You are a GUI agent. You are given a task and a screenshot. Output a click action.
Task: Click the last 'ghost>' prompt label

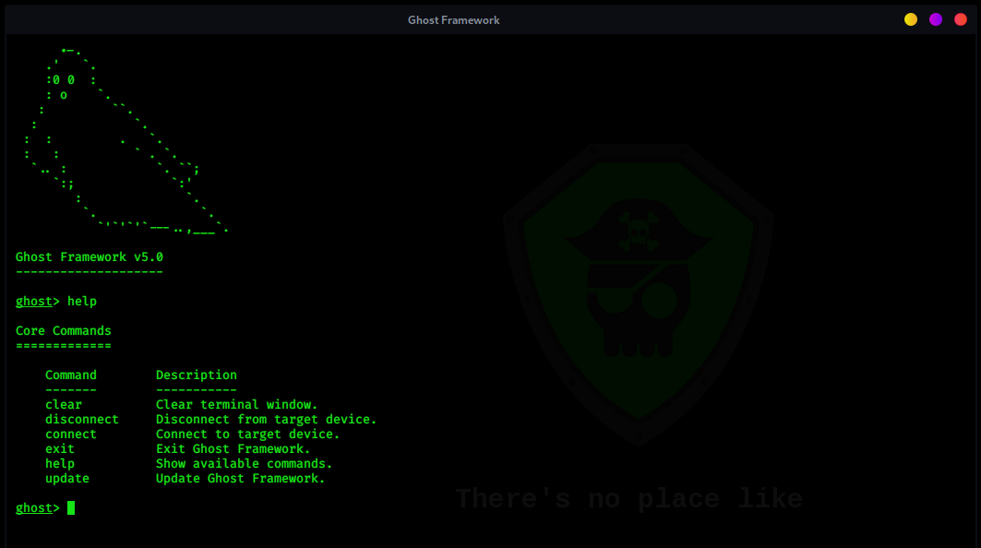click(38, 508)
